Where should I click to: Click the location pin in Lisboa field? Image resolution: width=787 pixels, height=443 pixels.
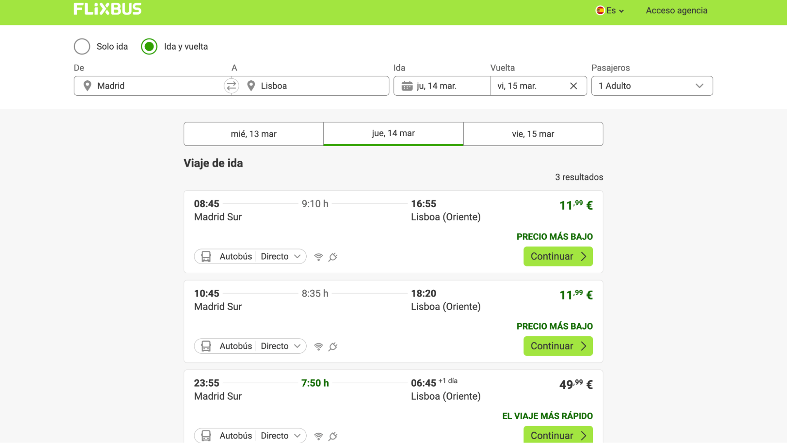(x=251, y=85)
